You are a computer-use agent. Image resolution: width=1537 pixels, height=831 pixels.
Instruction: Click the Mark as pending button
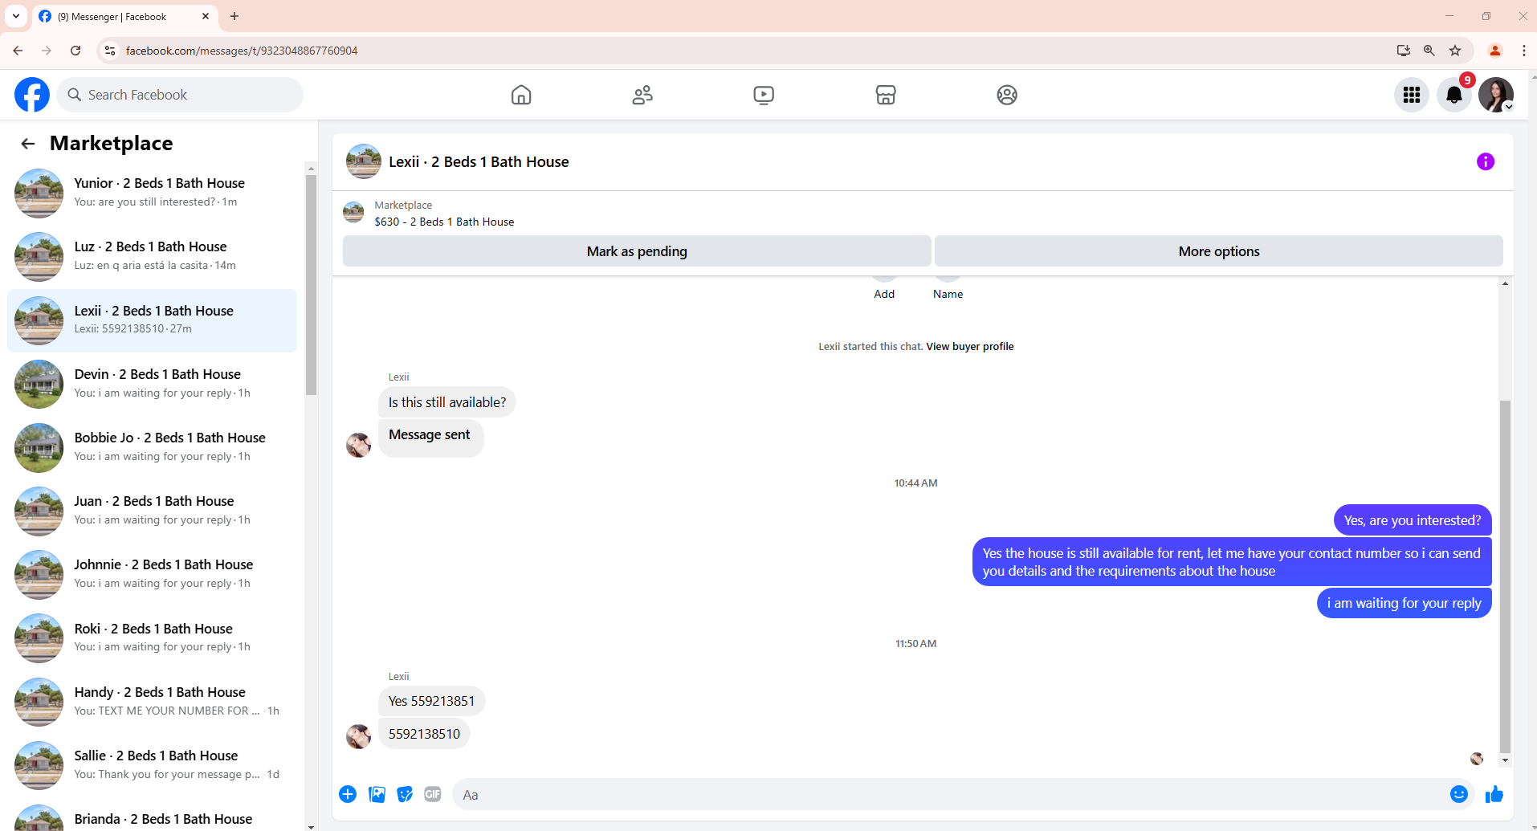pos(637,251)
